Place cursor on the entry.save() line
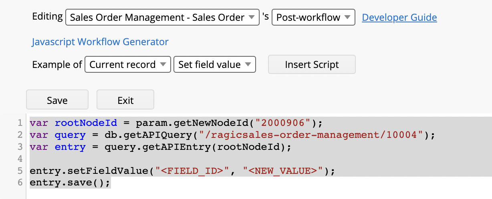The height and width of the screenshot is (199, 492). click(70, 183)
